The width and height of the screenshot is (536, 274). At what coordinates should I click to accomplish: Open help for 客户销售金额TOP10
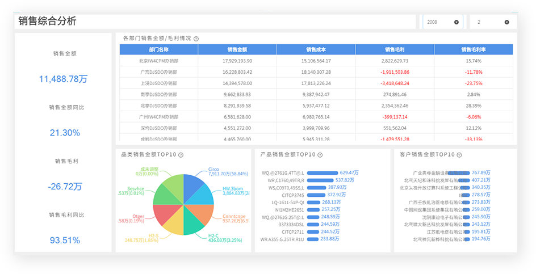coord(459,155)
